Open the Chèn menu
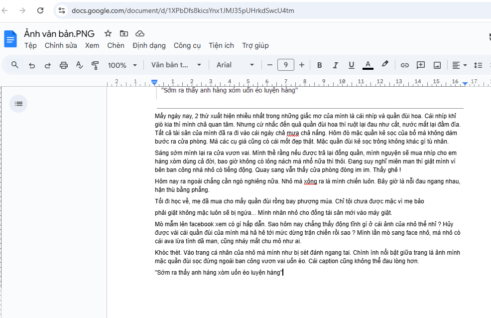 click(x=116, y=45)
